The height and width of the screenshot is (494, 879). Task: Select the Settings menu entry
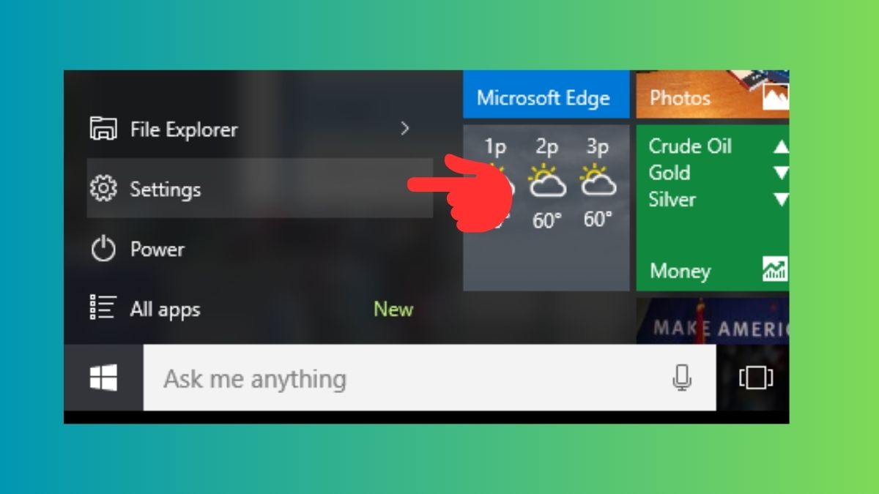[x=260, y=188]
